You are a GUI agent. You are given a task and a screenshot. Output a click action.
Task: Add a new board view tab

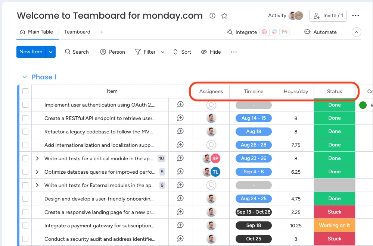coord(102,32)
